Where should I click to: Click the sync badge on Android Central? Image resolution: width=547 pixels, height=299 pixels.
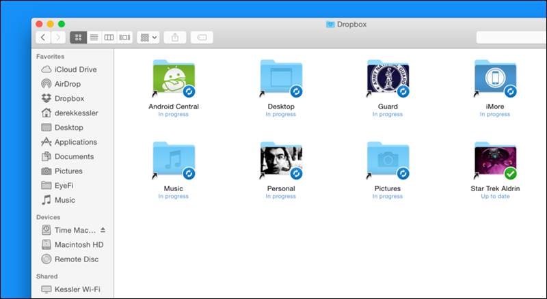(189, 91)
